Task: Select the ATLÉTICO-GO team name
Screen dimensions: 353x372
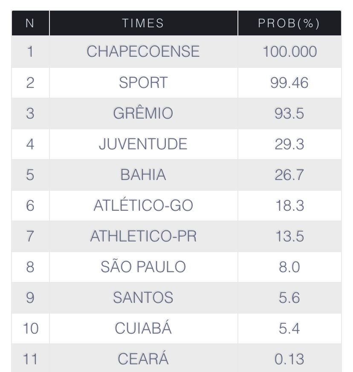Action: (143, 205)
